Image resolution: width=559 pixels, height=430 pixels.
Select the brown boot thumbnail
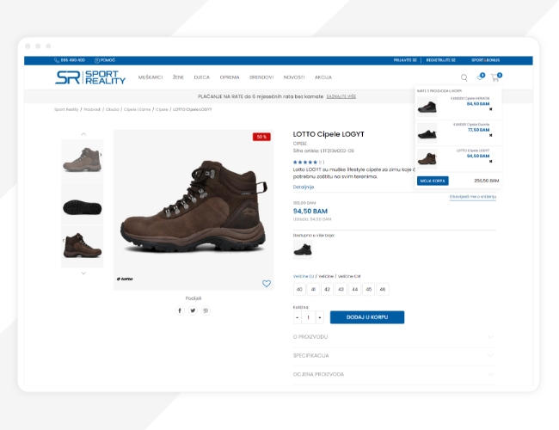tap(83, 246)
